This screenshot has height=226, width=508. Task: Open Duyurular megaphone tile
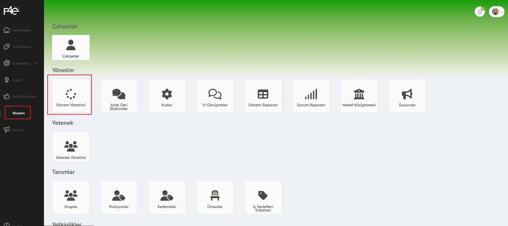click(407, 96)
